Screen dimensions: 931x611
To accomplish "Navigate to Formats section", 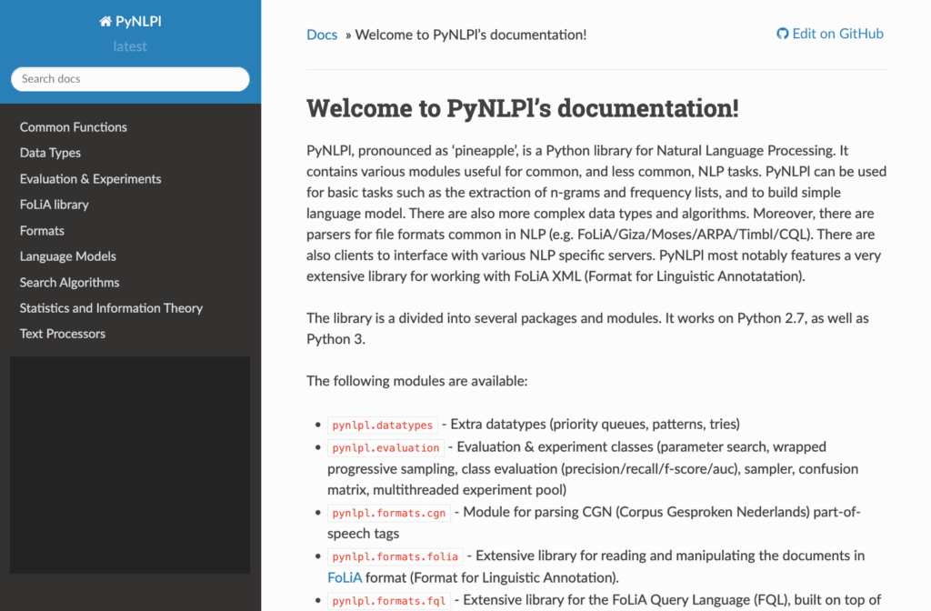I will 42,231.
